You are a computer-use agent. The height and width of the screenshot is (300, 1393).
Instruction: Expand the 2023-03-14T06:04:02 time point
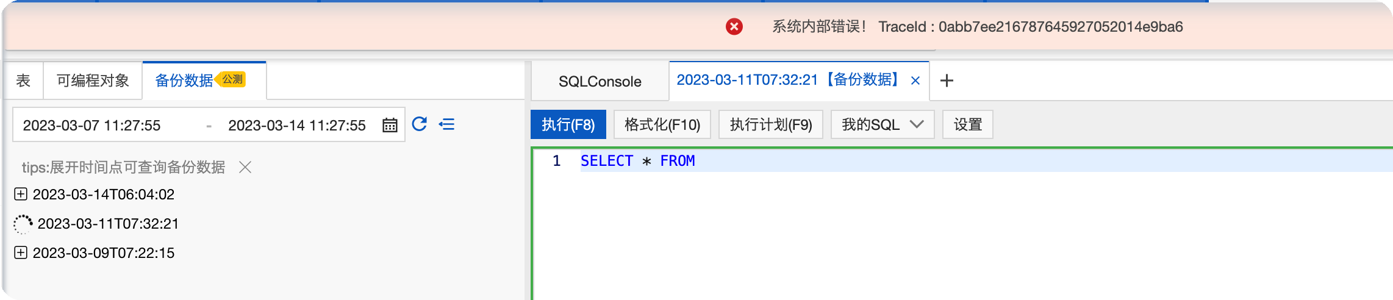[21, 194]
